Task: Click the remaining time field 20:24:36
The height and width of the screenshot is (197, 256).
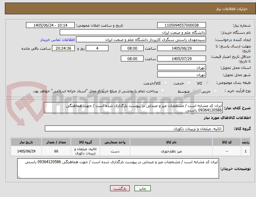Action: click(63, 48)
